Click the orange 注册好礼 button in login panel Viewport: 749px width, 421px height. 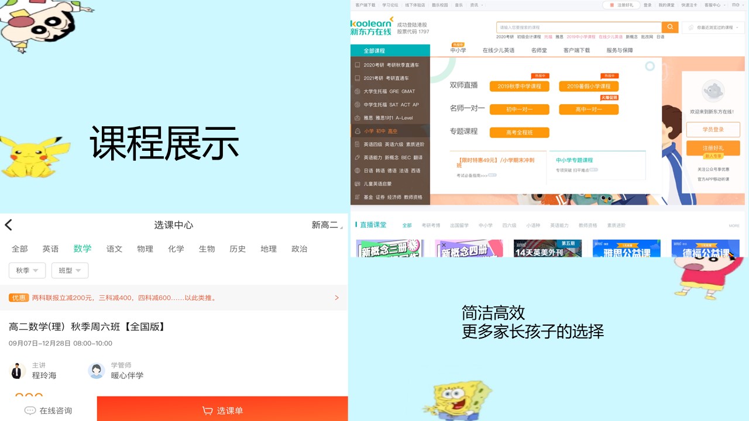pos(713,148)
